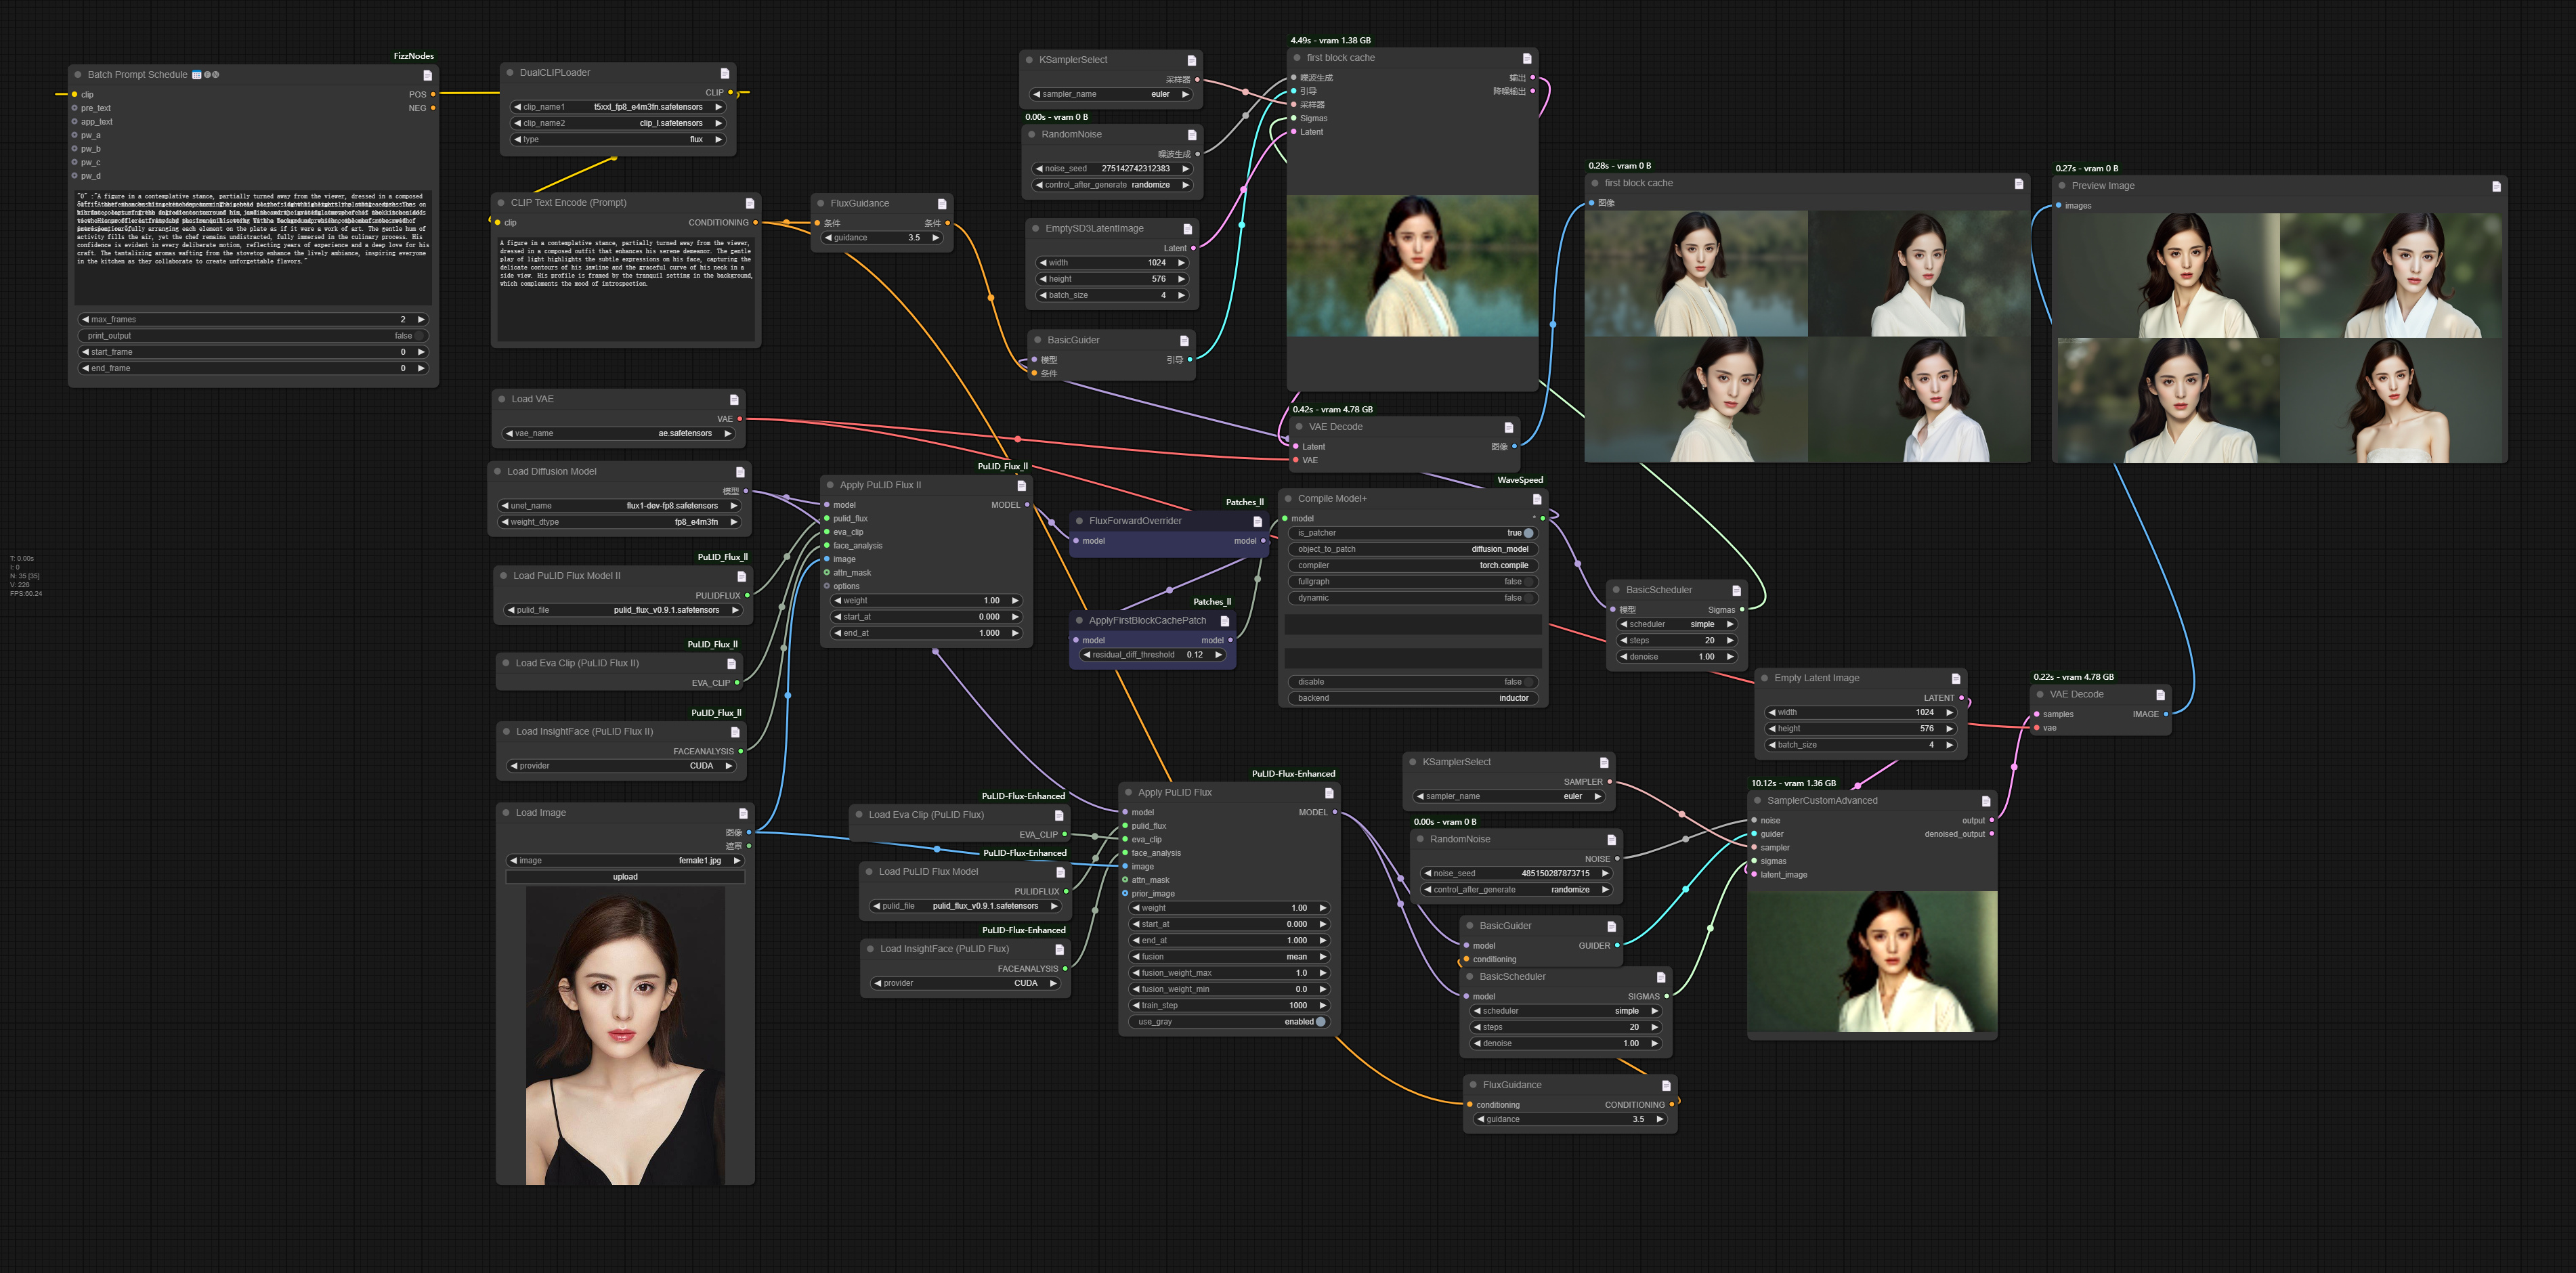Click the document icon on SamplerCustomAdvanced node
Screen dimensions: 2576x1273
[1986, 801]
